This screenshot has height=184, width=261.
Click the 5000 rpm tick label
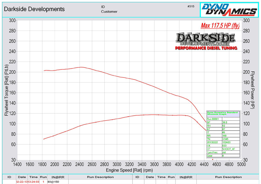click(x=241, y=164)
